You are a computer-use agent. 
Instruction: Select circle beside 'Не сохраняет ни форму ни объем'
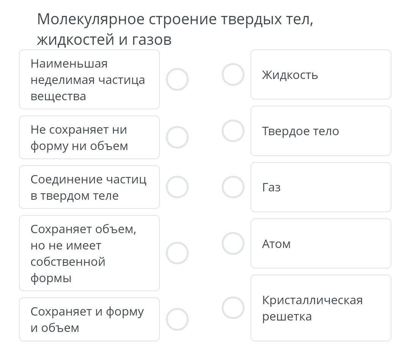pyautogui.click(x=177, y=137)
